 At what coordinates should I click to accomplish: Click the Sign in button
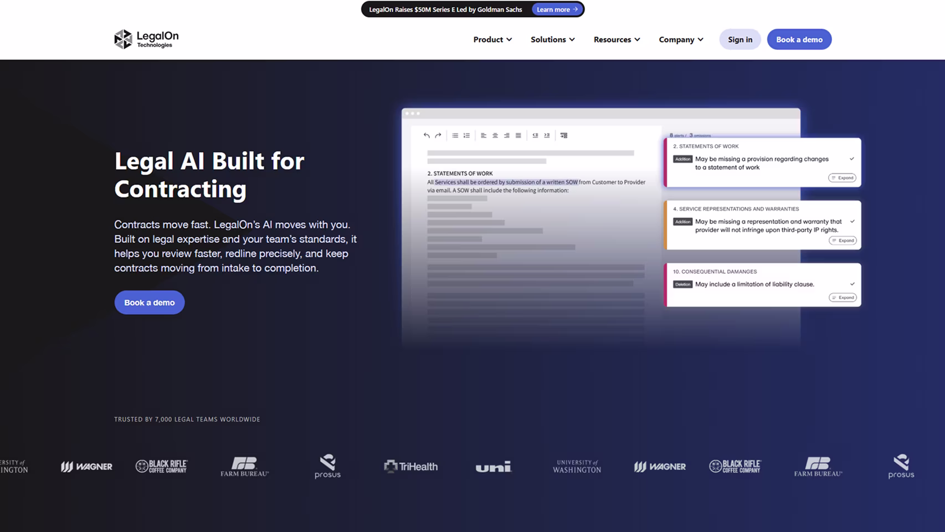(740, 39)
